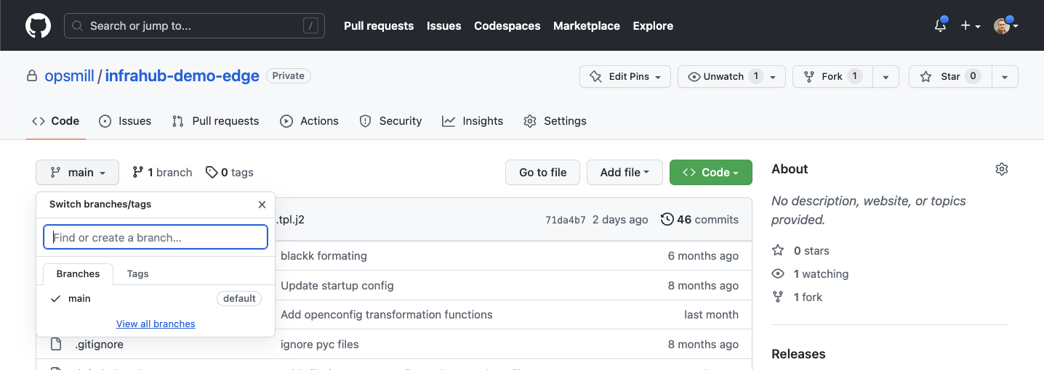1044x370 pixels.
Task: Open the Insights tab
Action: [473, 121]
